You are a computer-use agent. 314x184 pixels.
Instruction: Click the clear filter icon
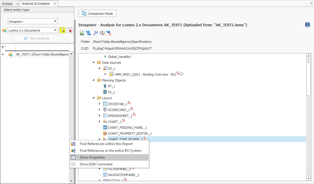tap(69, 30)
